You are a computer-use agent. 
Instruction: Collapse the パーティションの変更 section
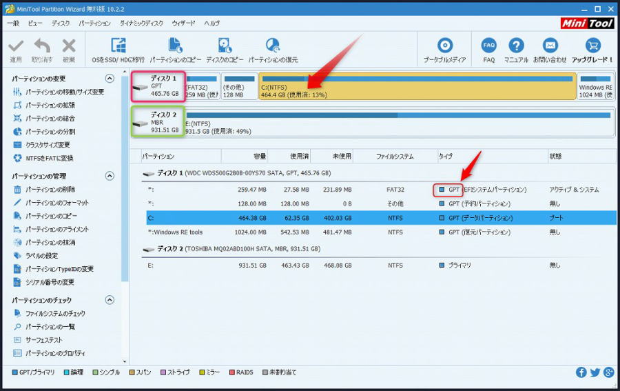110,79
